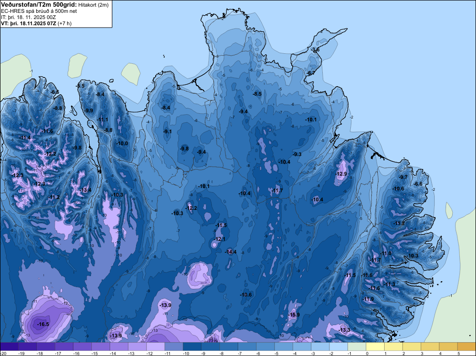Click the temperature value "-11.4"
The height and width of the screenshot is (356, 476).
pyautogui.click(x=25, y=138)
